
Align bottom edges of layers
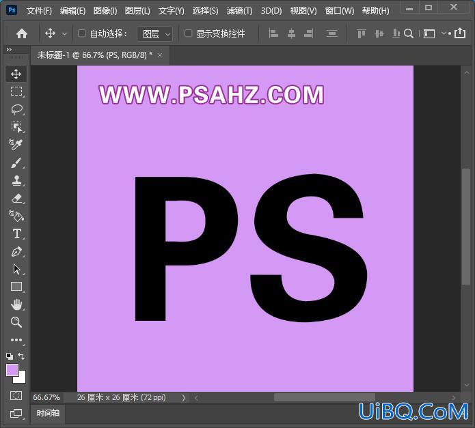(396, 33)
